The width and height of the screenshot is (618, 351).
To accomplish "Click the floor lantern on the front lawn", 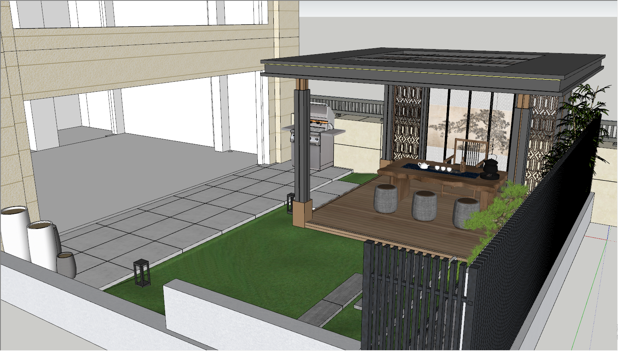I will (142, 273).
